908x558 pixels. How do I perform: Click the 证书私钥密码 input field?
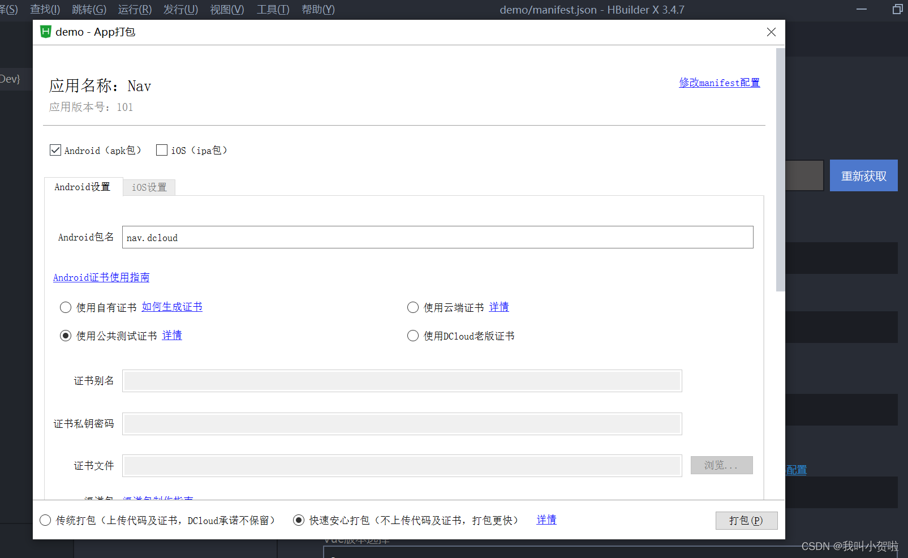402,424
